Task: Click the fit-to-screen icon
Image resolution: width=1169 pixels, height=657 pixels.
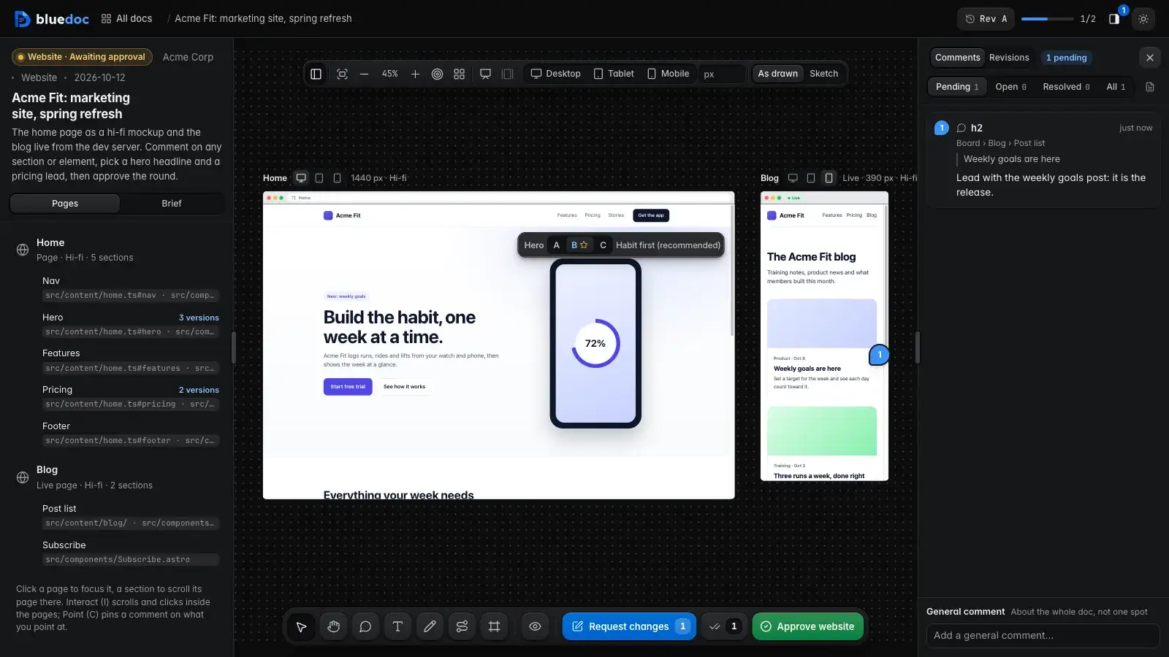Action: point(342,74)
